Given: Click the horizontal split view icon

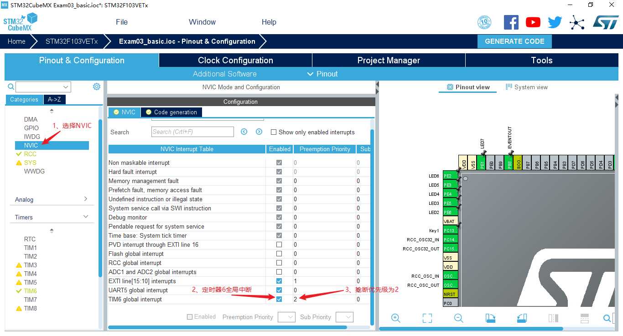Looking at the screenshot, I should [585, 318].
